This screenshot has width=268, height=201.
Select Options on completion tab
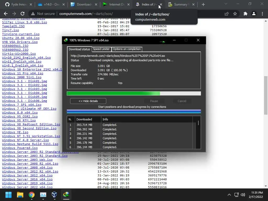point(127,49)
